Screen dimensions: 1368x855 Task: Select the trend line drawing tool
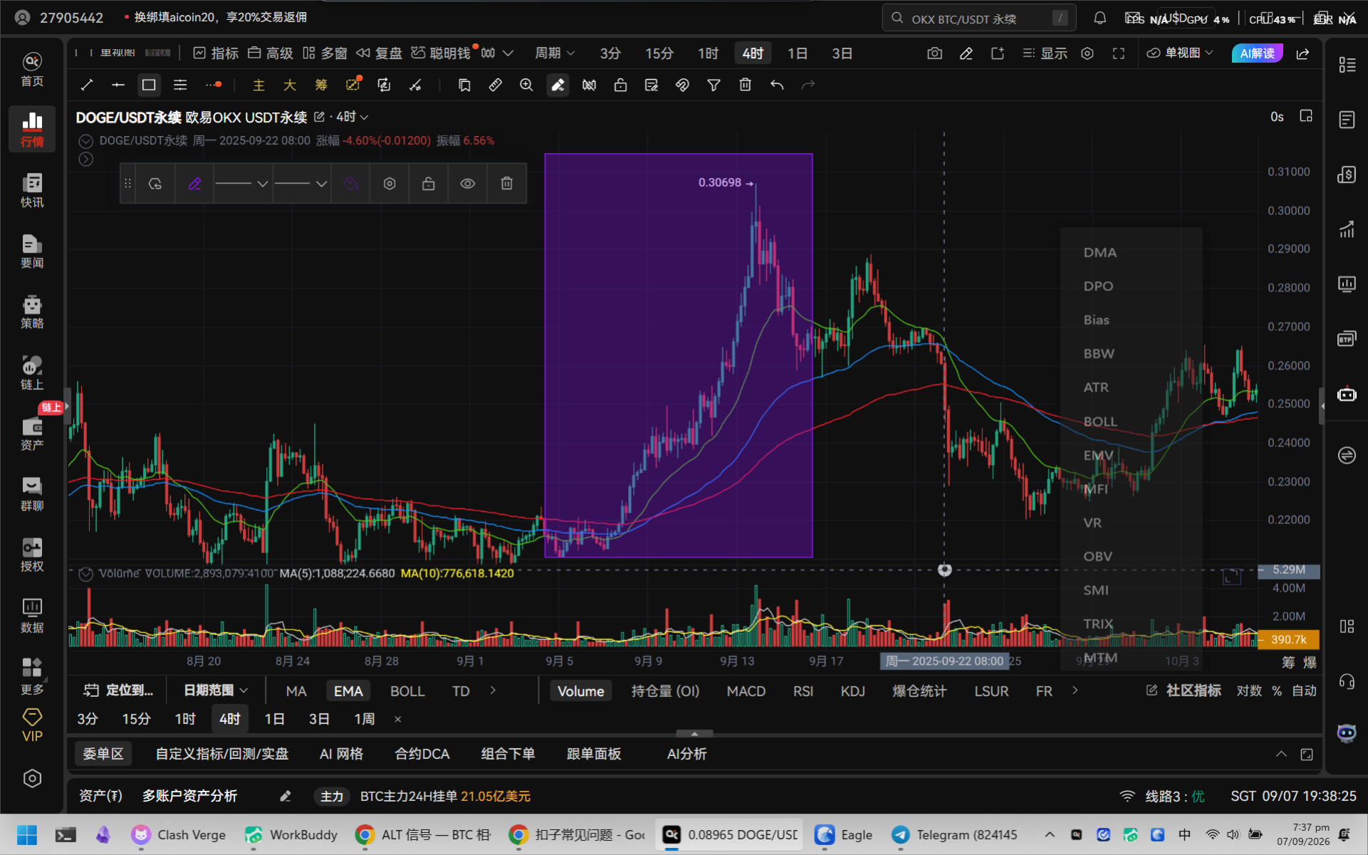(87, 85)
